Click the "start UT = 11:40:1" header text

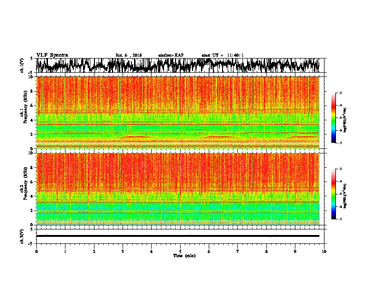click(x=223, y=55)
